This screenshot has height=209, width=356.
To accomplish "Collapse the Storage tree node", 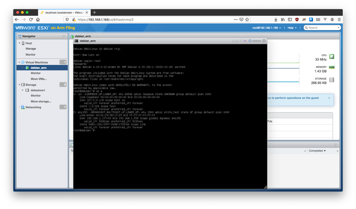I will coord(19,85).
